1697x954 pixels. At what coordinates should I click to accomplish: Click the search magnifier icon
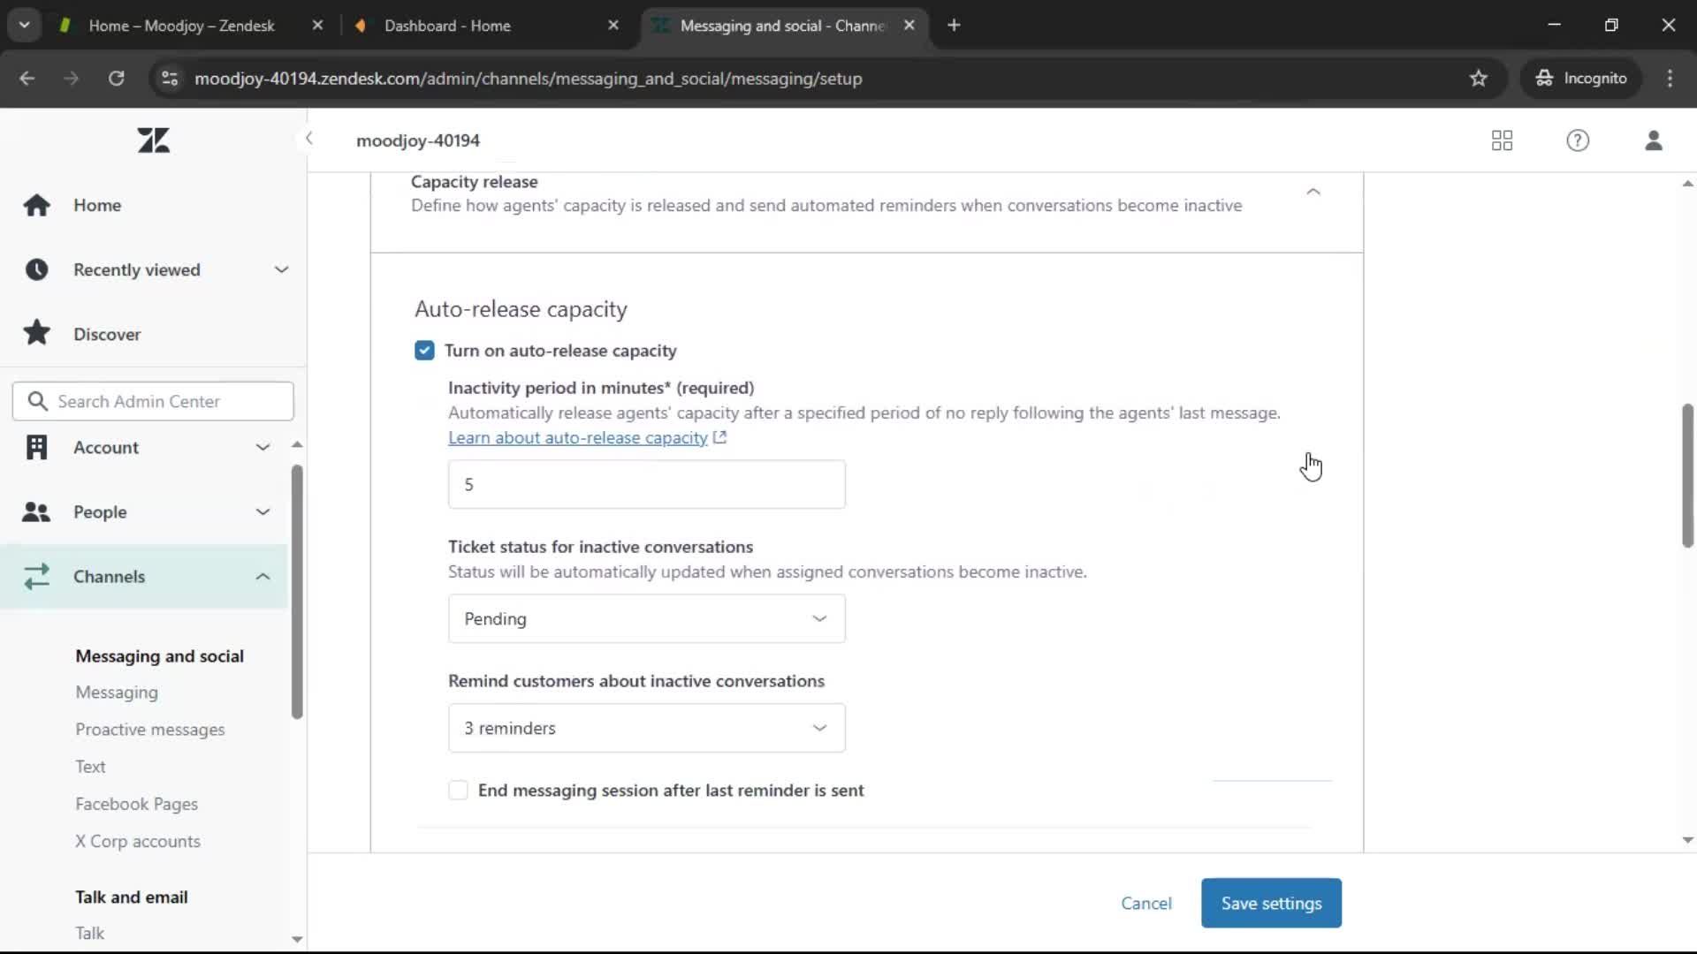(x=37, y=401)
